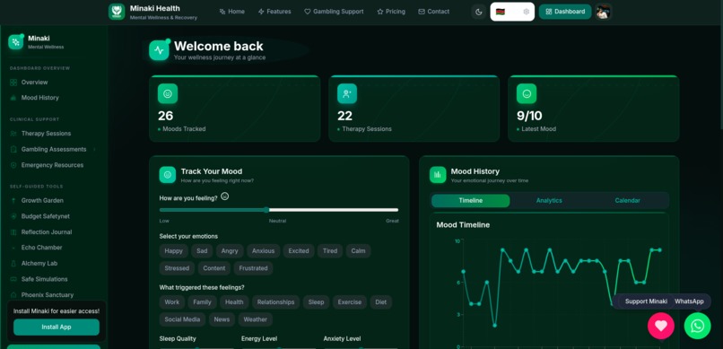Click the Minaki Health logo icon
723x349 pixels.
coord(117,12)
